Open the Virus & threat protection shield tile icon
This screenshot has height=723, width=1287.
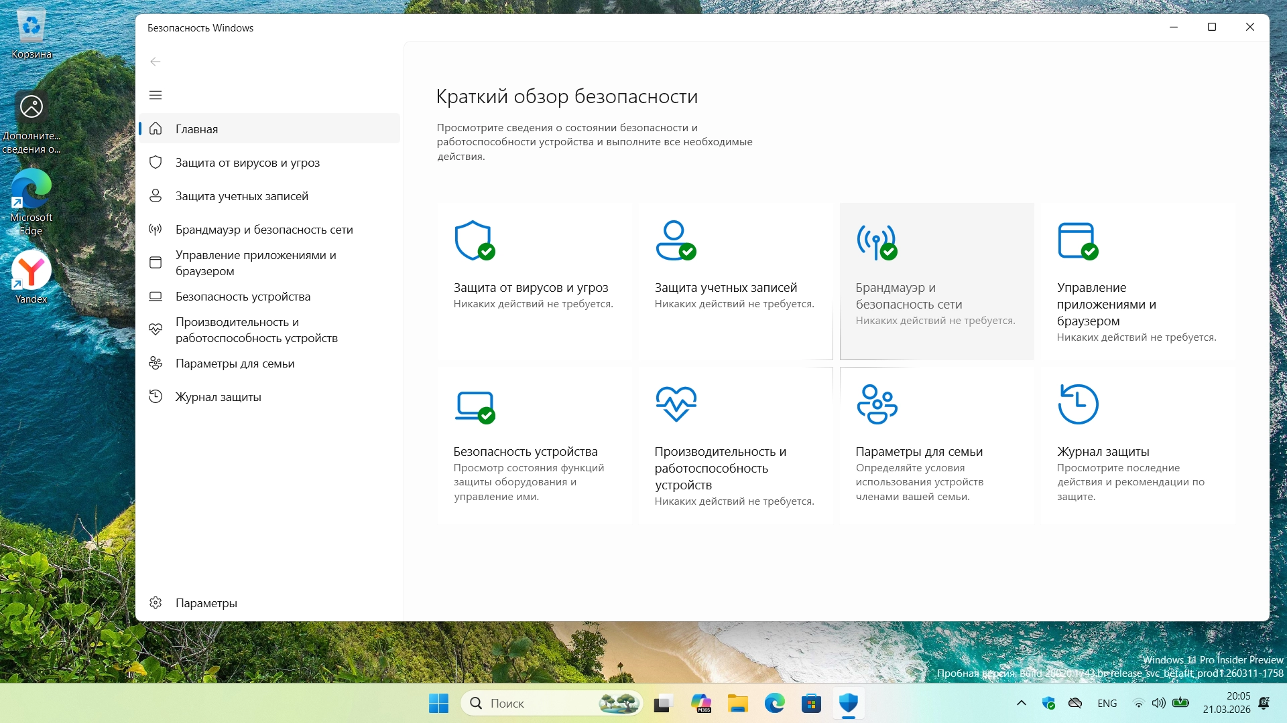(474, 240)
